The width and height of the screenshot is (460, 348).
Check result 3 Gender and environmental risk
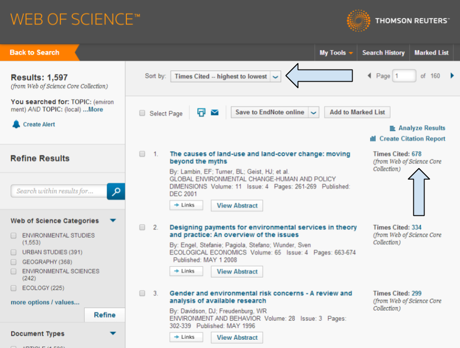point(142,293)
